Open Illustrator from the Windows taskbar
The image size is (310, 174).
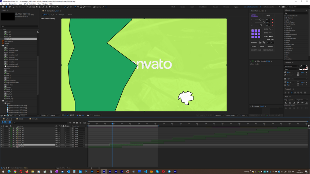98,172
